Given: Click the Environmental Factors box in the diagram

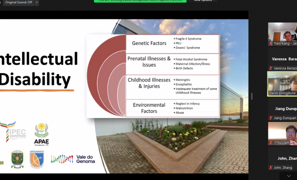Looking at the screenshot, I should click(149, 108).
